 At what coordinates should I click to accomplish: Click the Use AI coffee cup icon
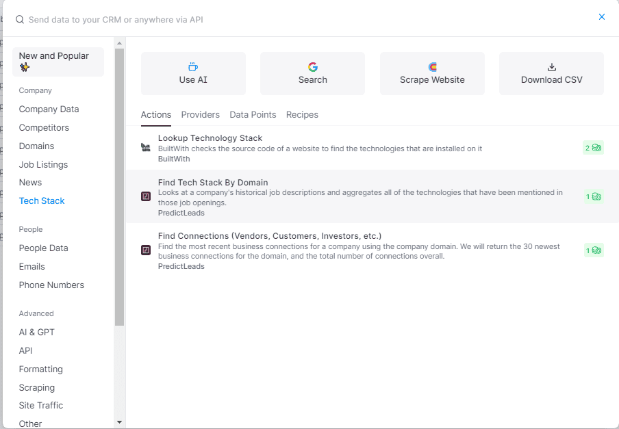click(193, 67)
